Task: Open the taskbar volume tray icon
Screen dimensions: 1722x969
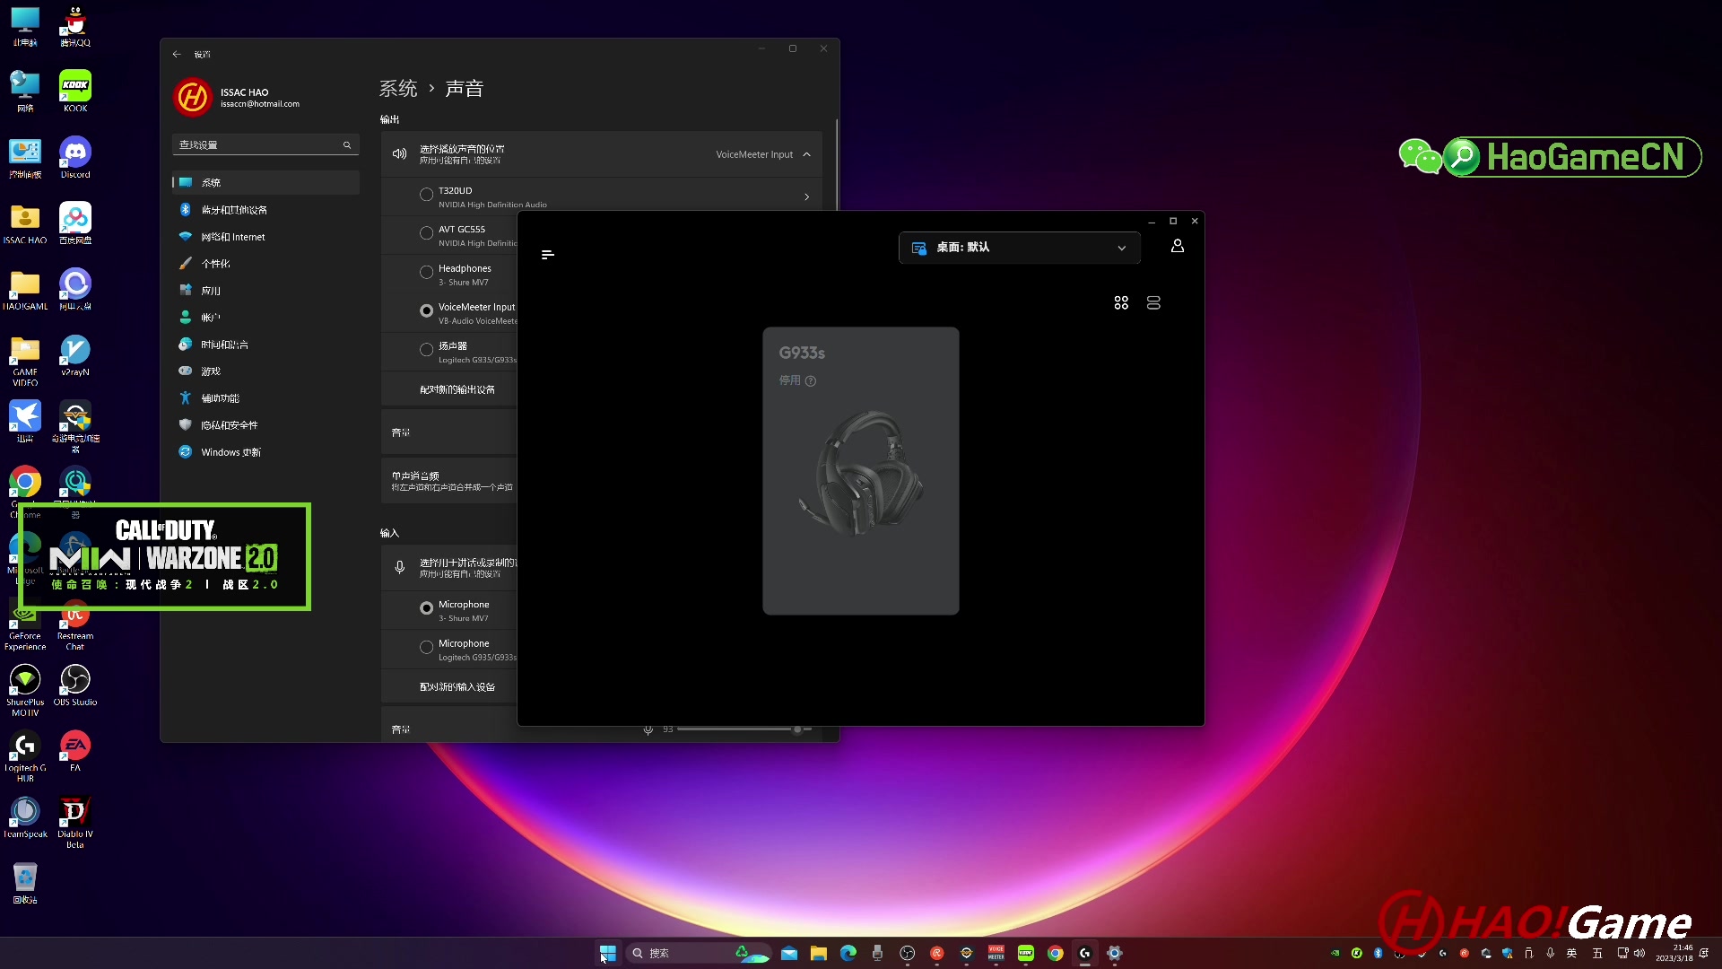Action: pyautogui.click(x=1639, y=953)
